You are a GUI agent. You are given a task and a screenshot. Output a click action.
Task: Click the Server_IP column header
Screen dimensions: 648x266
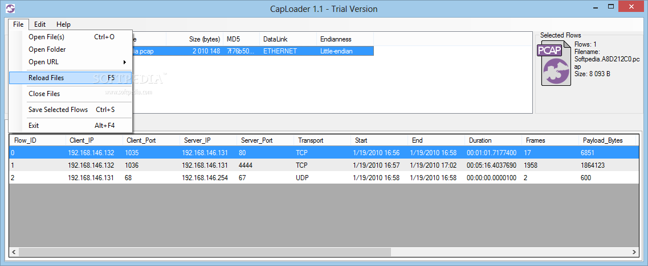[x=208, y=140]
